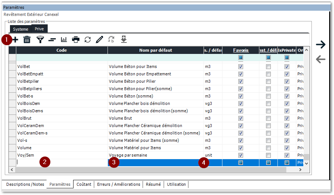Image resolution: width=334 pixels, height=195 pixels.
Task: Click the download arrow export icon
Action: pos(124,40)
